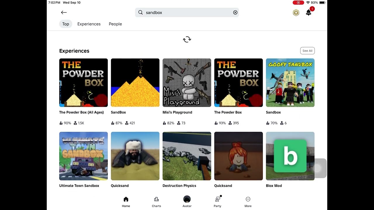Tap the floating assistive touch button

click(317, 168)
